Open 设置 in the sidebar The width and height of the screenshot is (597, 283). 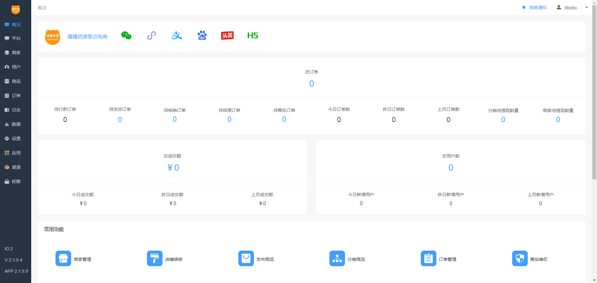[16, 139]
